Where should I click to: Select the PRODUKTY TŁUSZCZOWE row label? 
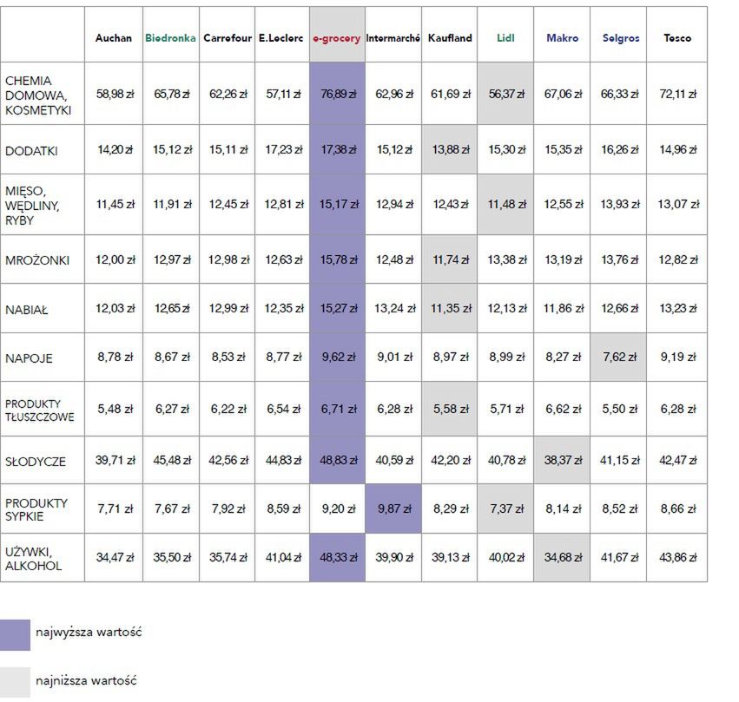[x=43, y=410]
